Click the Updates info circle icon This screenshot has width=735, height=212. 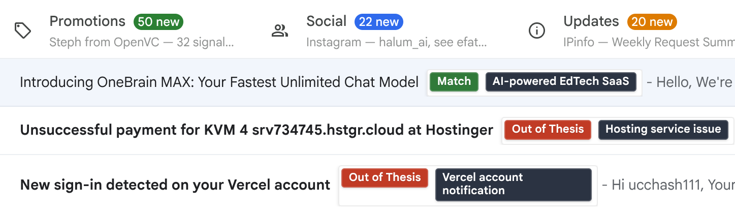[536, 31]
